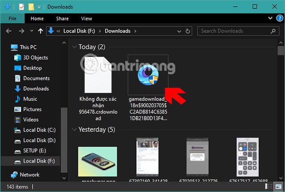This screenshot has width=285, height=192.
Task: Click the New folder quick access icon
Action: 31,7
